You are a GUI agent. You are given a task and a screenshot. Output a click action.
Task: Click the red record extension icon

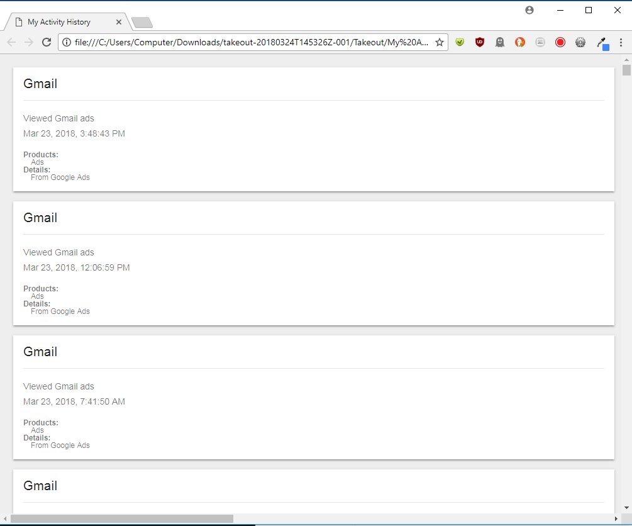point(560,42)
